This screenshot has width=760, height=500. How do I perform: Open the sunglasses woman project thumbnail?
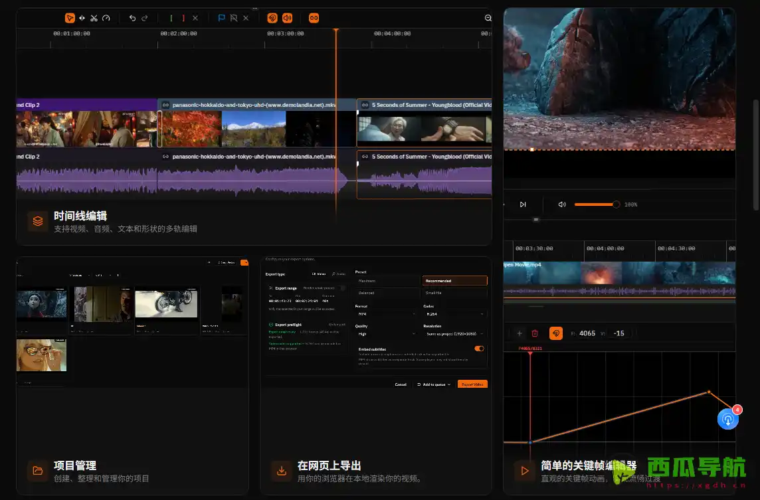click(x=41, y=355)
